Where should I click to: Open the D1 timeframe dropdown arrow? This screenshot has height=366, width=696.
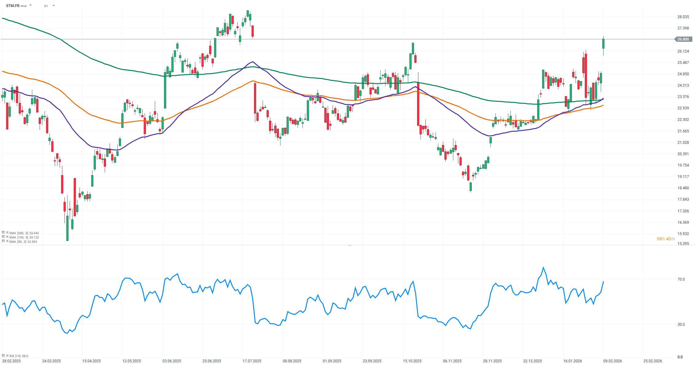click(x=54, y=6)
